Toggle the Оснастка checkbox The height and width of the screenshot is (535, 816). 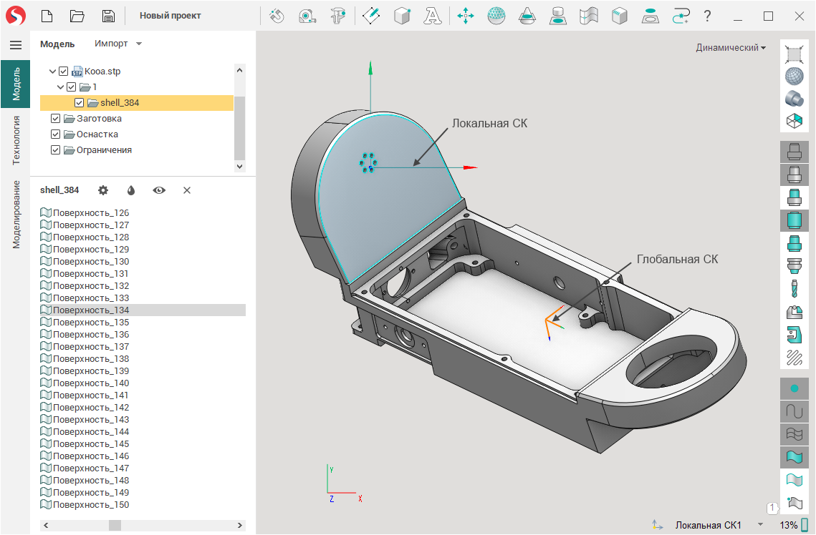point(55,134)
